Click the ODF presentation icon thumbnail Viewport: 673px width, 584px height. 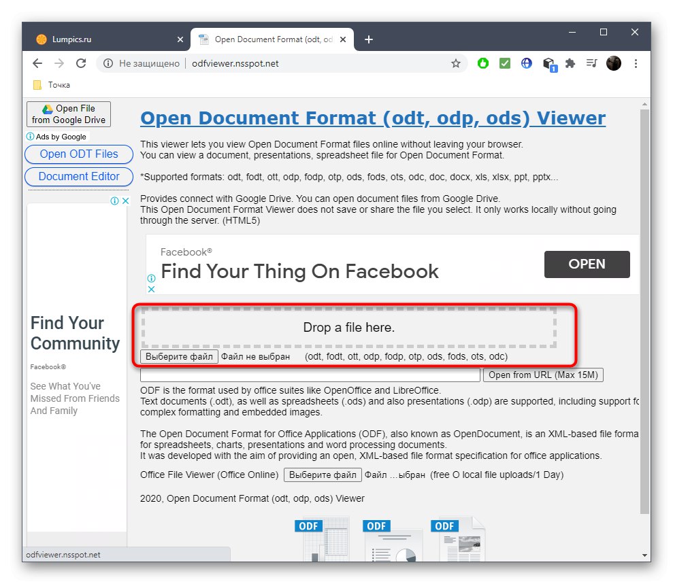tap(391, 539)
